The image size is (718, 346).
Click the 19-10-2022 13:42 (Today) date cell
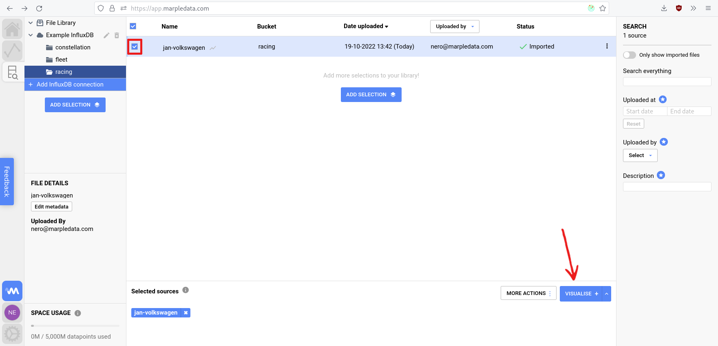coord(379,47)
